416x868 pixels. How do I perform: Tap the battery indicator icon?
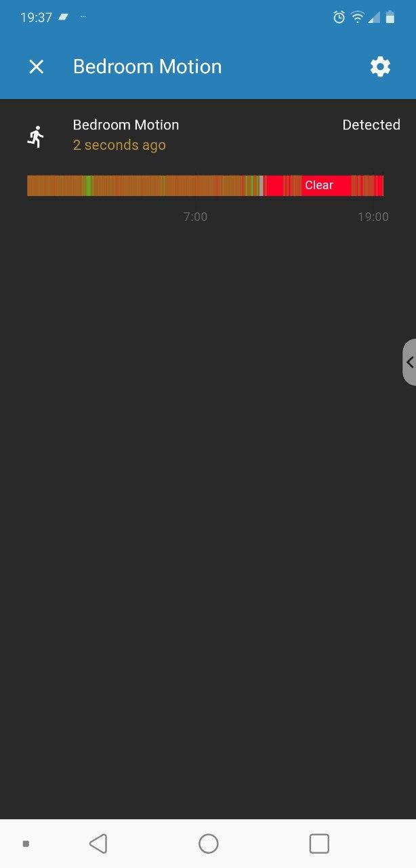tap(390, 18)
